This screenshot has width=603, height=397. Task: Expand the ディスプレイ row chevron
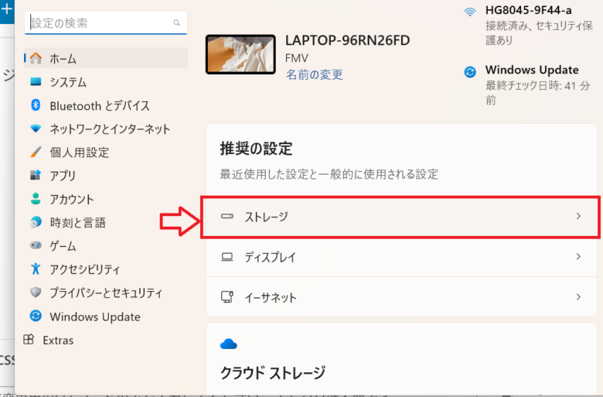578,257
